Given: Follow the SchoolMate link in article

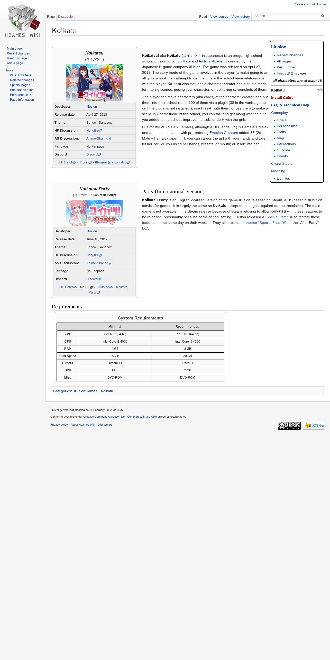Looking at the screenshot, I should pos(181,61).
